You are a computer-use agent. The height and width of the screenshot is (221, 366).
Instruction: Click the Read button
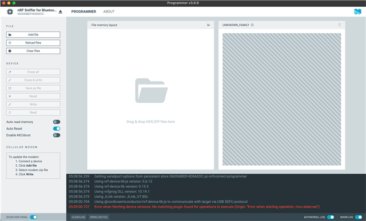tap(33, 112)
